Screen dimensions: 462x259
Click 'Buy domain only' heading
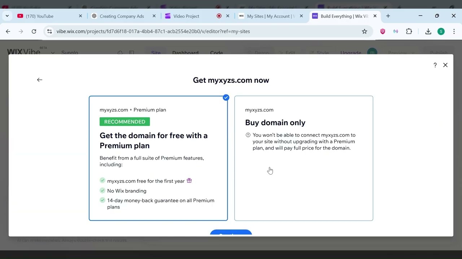point(275,122)
